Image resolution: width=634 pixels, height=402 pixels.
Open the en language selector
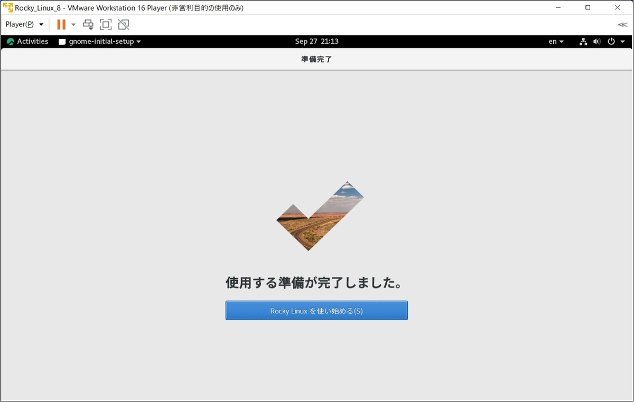(555, 41)
